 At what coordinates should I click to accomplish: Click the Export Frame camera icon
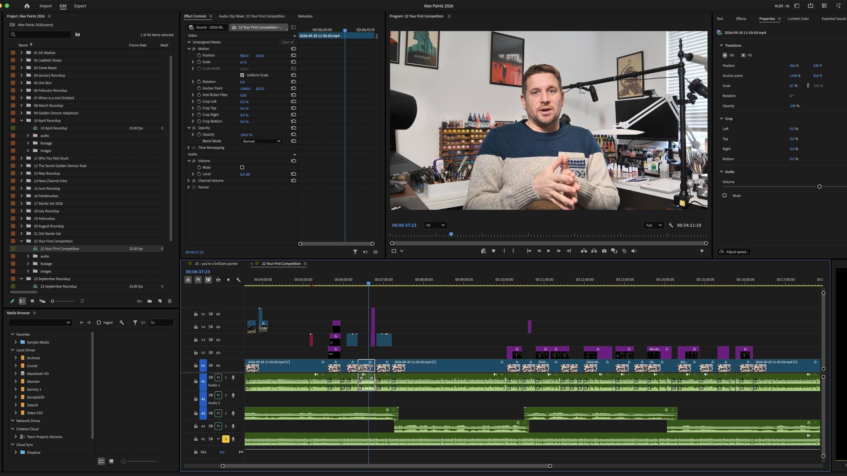604,251
